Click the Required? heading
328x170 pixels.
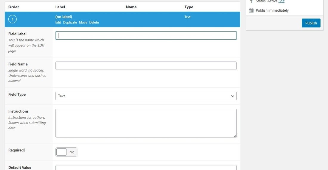[17, 150]
